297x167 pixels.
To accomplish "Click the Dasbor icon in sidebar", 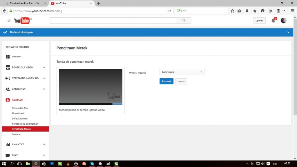I will (8, 57).
